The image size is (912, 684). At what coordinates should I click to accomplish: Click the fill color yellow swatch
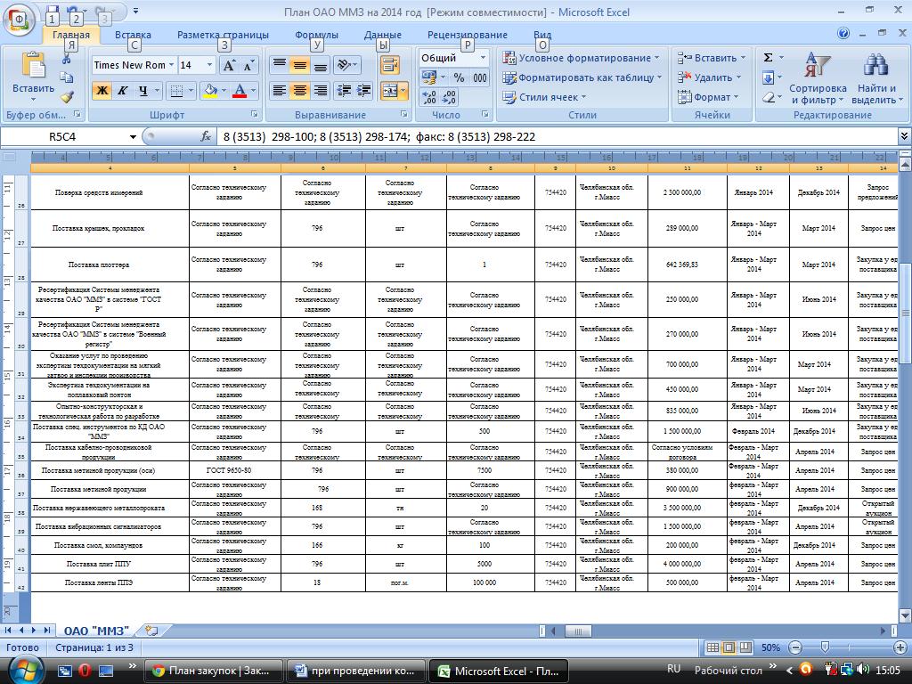pyautogui.click(x=210, y=91)
